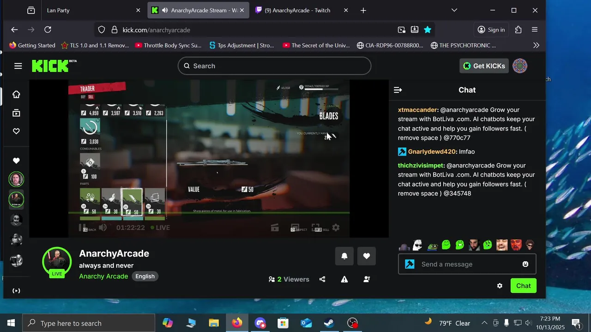Insert the red angry face emote
Image resolution: width=591 pixels, height=332 pixels.
(x=516, y=245)
